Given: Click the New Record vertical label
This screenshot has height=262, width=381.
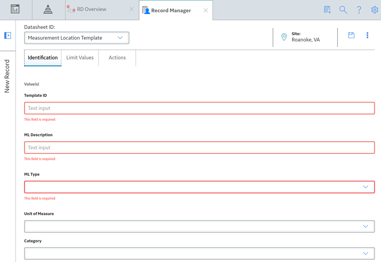Looking at the screenshot, I should [7, 76].
